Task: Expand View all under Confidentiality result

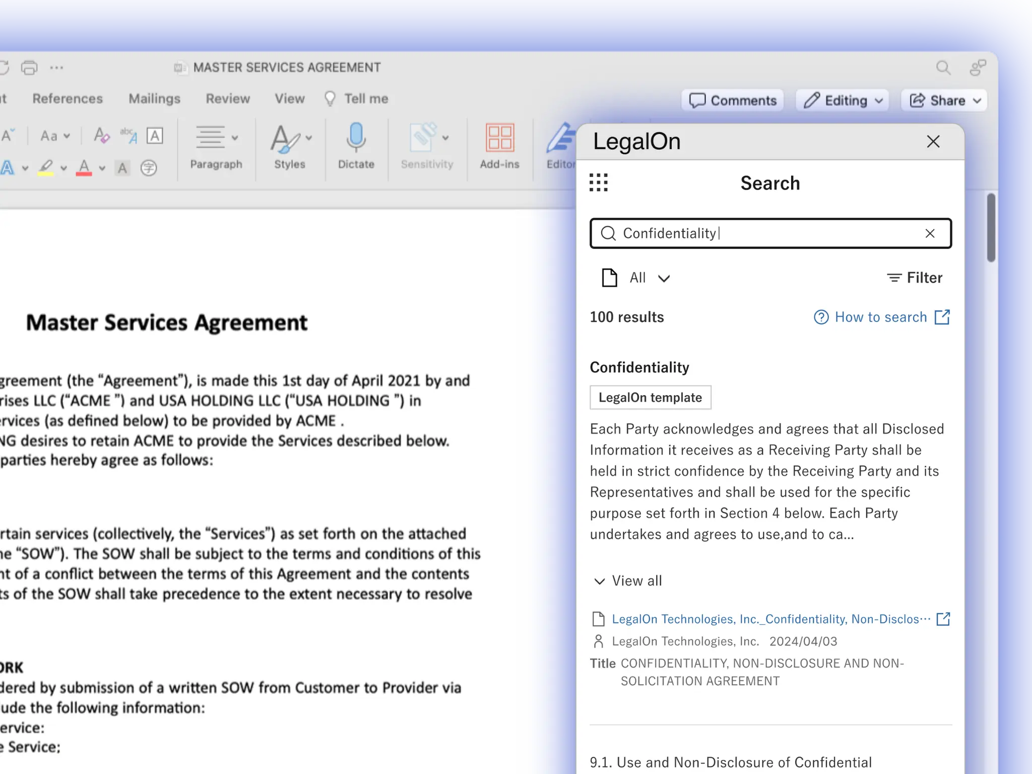Action: click(x=628, y=581)
